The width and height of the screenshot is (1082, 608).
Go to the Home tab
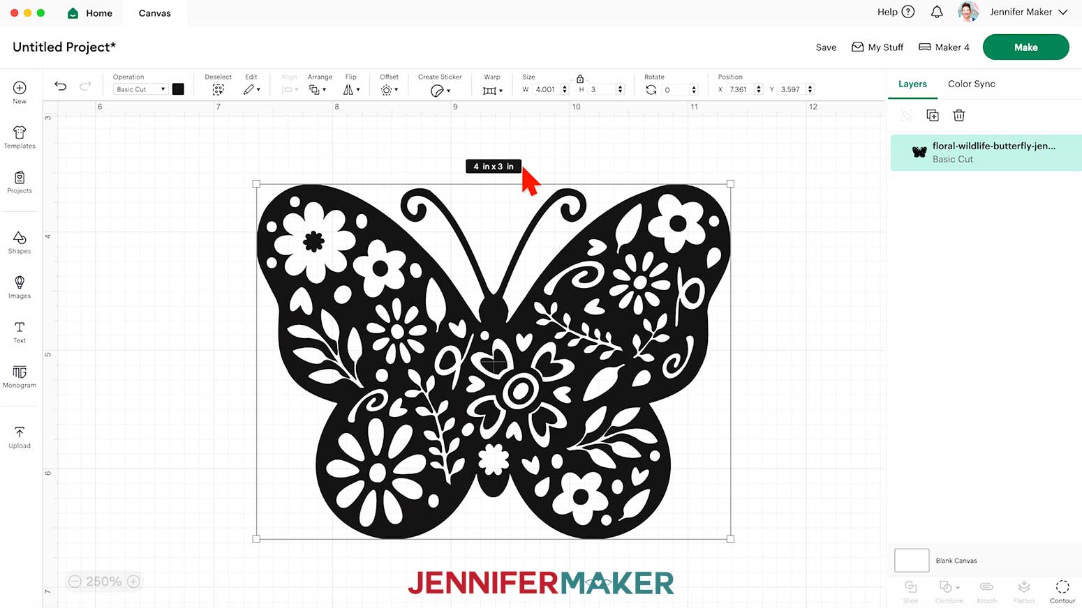click(89, 13)
